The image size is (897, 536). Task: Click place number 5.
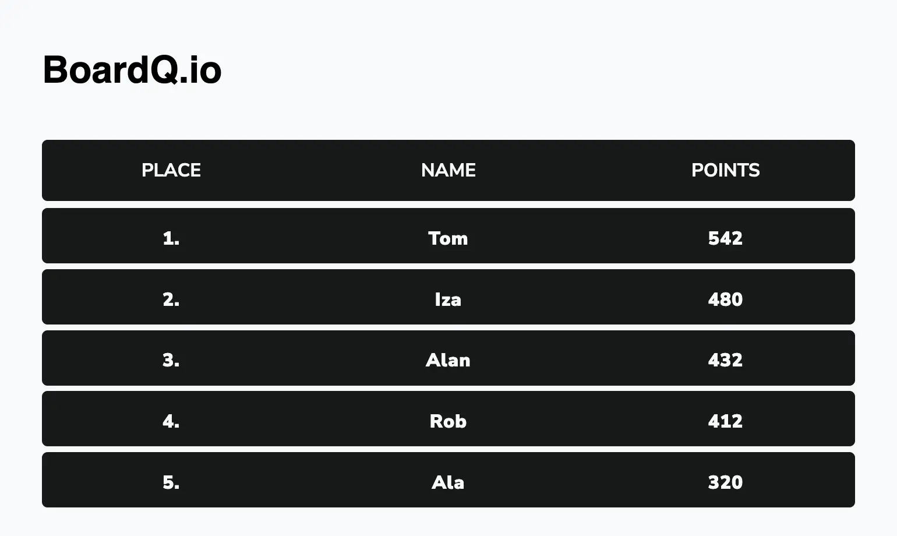(x=171, y=482)
